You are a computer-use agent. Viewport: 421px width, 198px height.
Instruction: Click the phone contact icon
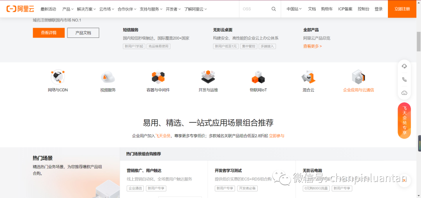[404, 79]
